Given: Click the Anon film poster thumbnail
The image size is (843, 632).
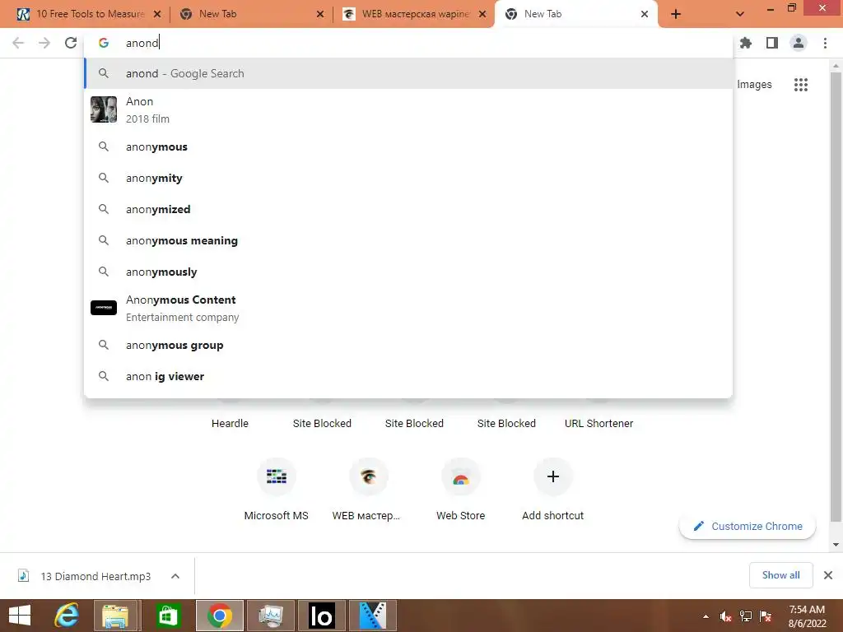Looking at the screenshot, I should pos(103,109).
